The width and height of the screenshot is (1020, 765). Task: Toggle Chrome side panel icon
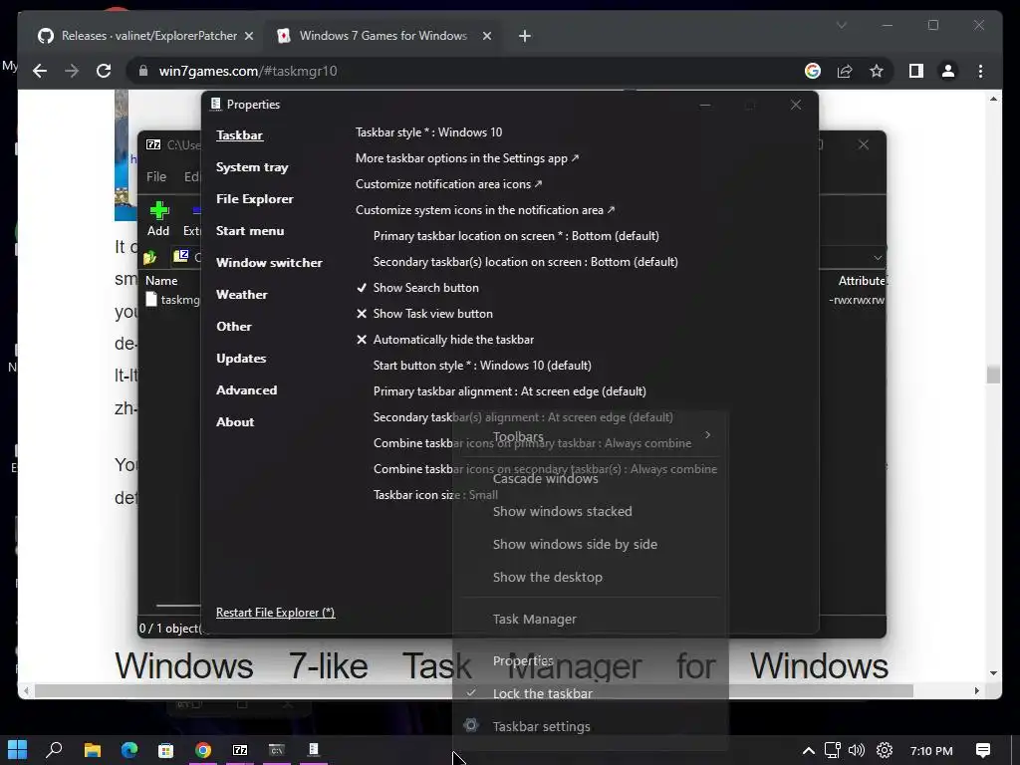coord(916,71)
